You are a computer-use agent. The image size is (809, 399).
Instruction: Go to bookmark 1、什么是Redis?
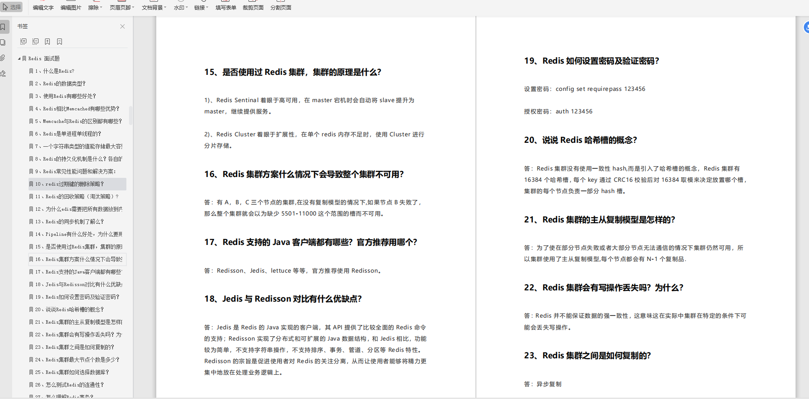pos(55,71)
